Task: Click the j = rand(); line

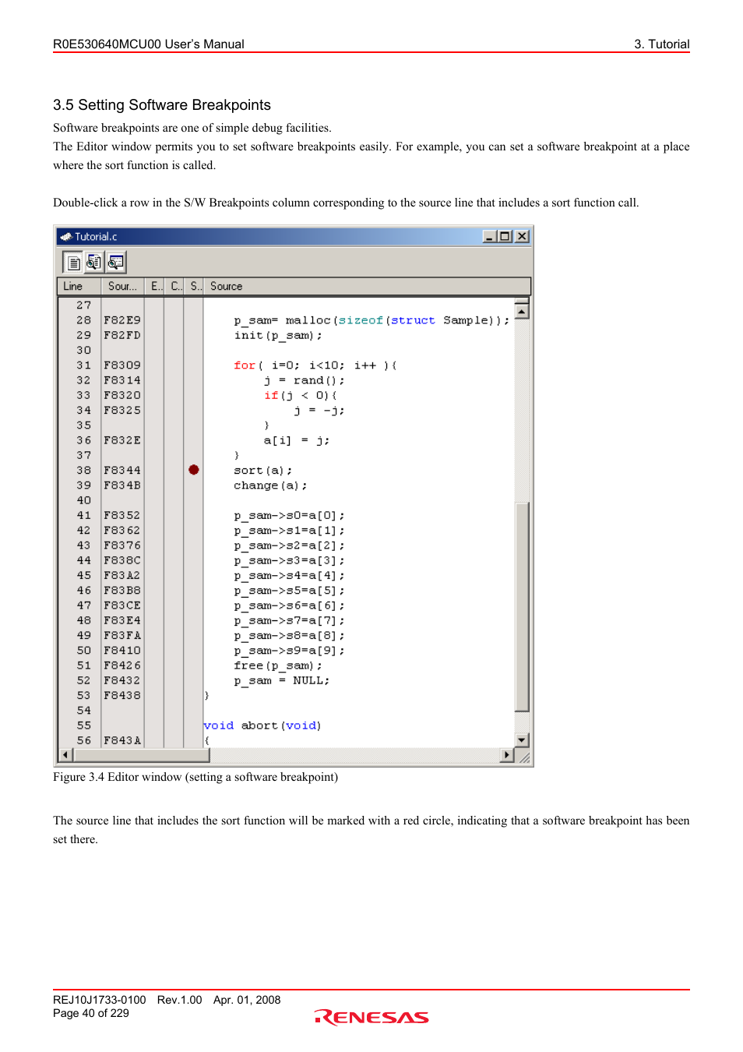Action: coord(304,380)
